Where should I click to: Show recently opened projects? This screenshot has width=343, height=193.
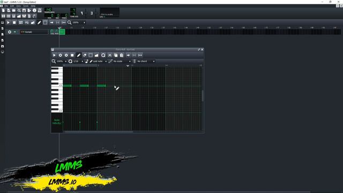tap(19, 10)
